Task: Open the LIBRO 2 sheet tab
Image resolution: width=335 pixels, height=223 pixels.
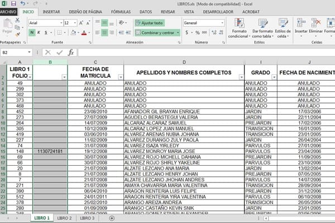Action: (64, 218)
